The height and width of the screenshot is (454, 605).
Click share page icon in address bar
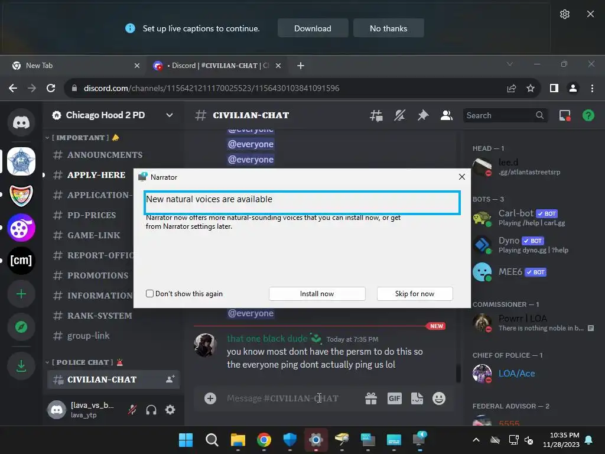coord(512,88)
